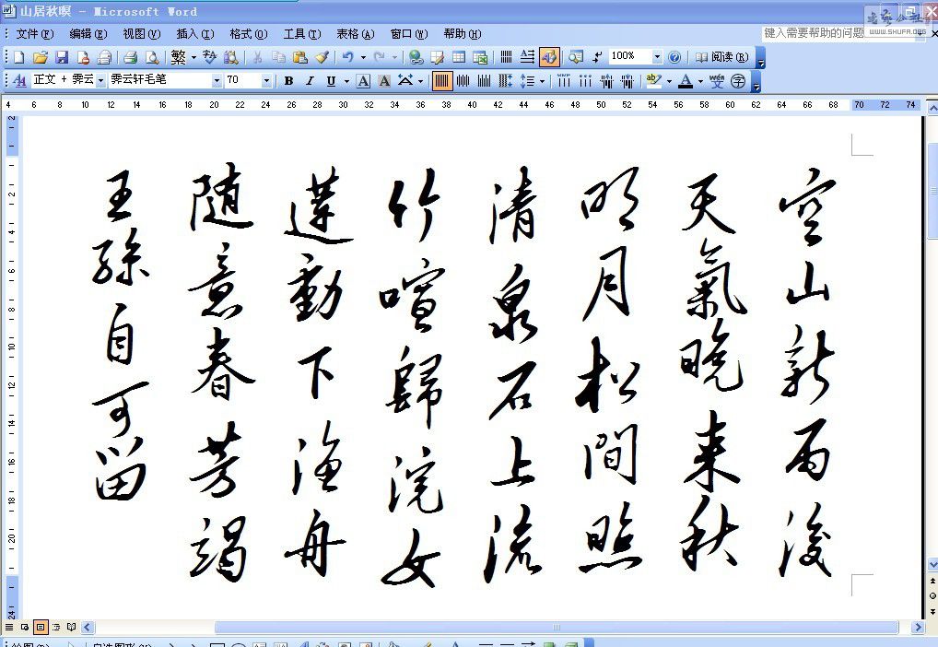Open the 100% zoom dropdown
Screen dimensions: 938x647
pos(657,57)
